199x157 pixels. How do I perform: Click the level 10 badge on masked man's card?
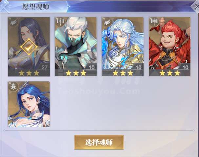pyautogui.click(x=91, y=67)
